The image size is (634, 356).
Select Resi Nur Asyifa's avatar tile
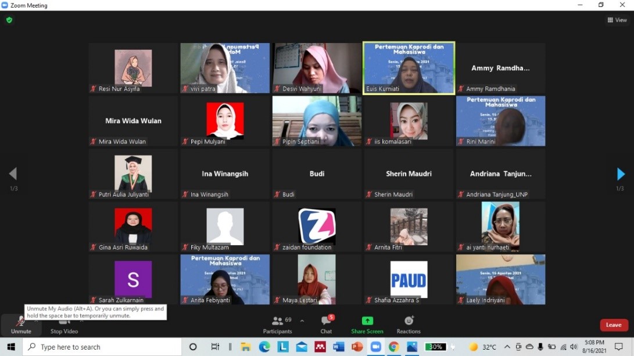(x=133, y=68)
